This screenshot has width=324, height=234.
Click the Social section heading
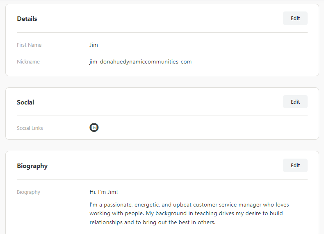tap(25, 102)
